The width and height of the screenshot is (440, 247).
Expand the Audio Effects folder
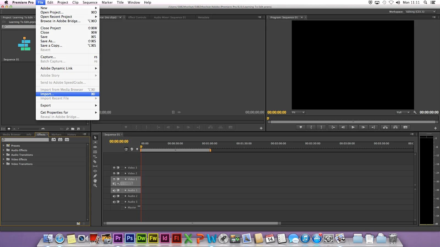[x=4, y=150]
